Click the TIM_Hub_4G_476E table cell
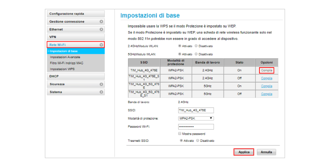334x167 pixels. (144, 70)
